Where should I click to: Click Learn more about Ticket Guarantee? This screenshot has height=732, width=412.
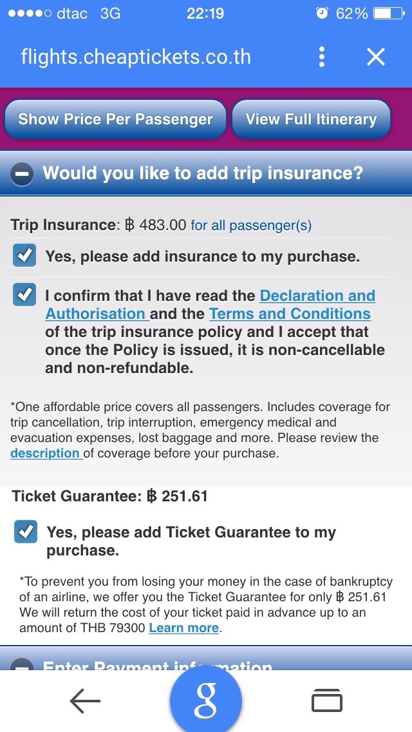point(184,627)
